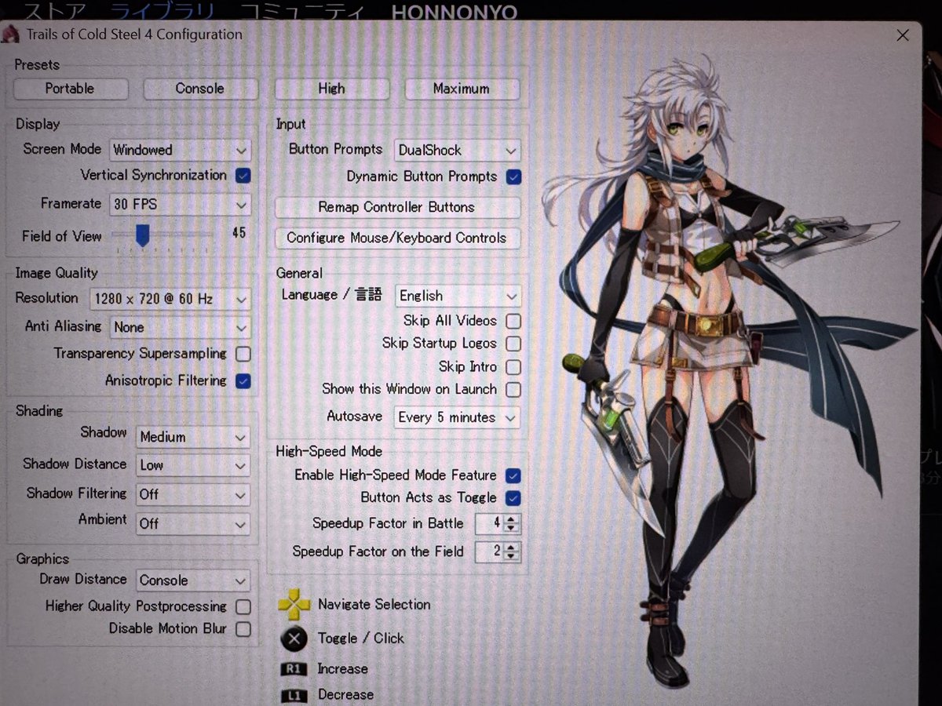Enable Disable Motion Blur checkbox
The width and height of the screenshot is (942, 706).
point(243,629)
